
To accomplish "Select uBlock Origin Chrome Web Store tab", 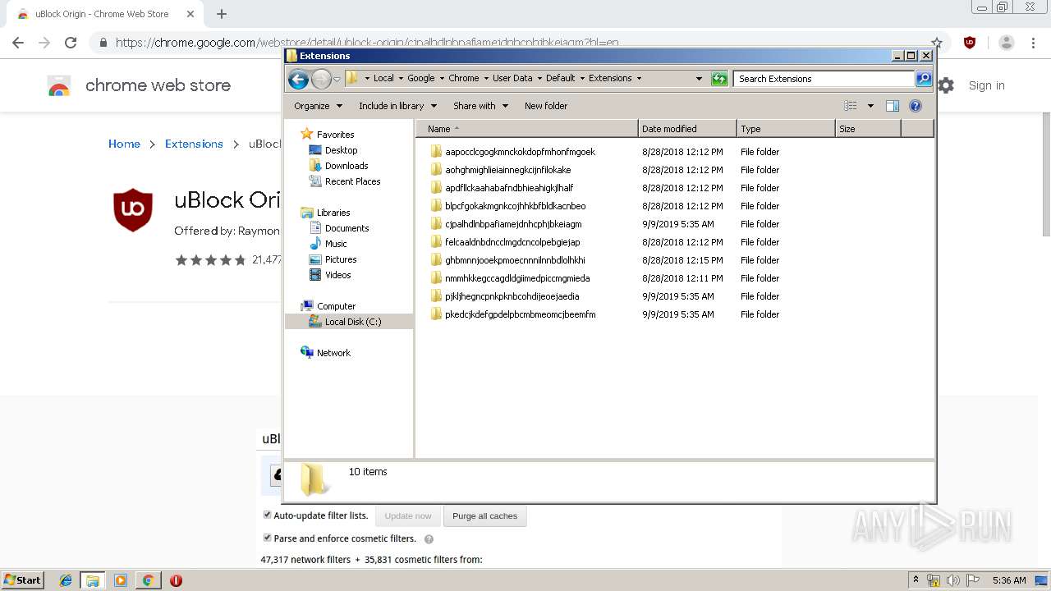I will pos(103,14).
